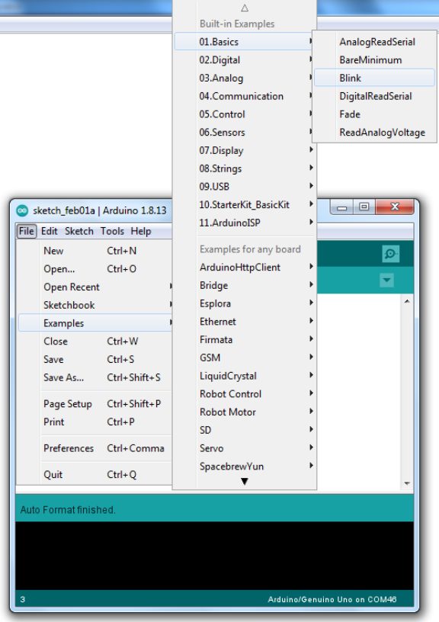439x622 pixels.
Task: Expand ArduinoHttpClient library examples
Action: pyautogui.click(x=243, y=268)
